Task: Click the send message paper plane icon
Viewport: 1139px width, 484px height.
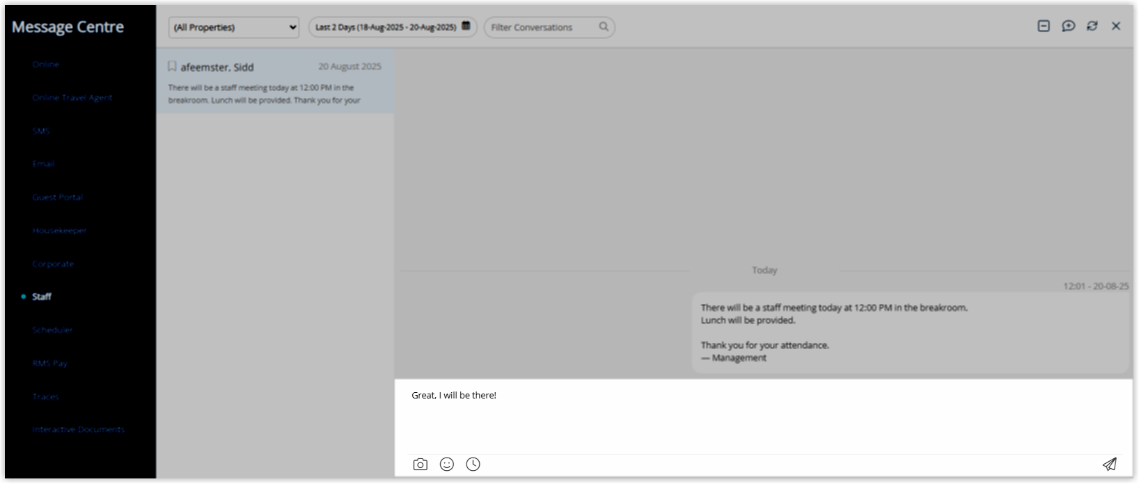Action: coord(1110,464)
